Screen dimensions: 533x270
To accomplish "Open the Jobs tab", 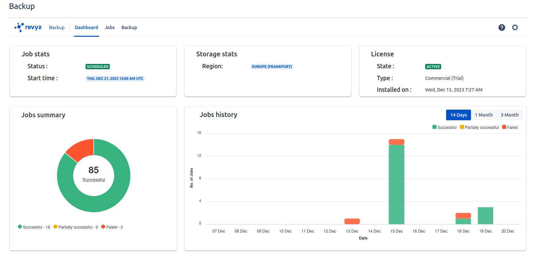I will coord(109,27).
